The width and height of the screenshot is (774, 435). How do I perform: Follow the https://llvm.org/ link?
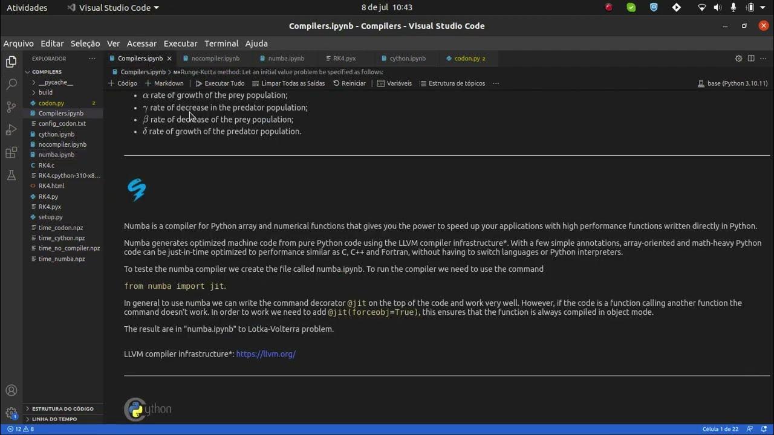265,354
